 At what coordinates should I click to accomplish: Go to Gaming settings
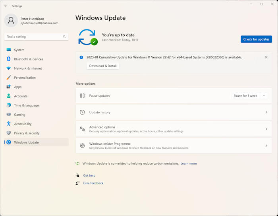(37, 115)
